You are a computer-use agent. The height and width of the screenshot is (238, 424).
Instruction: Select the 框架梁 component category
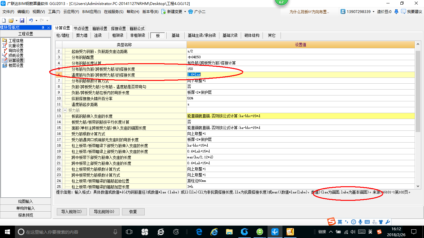pos(118,35)
